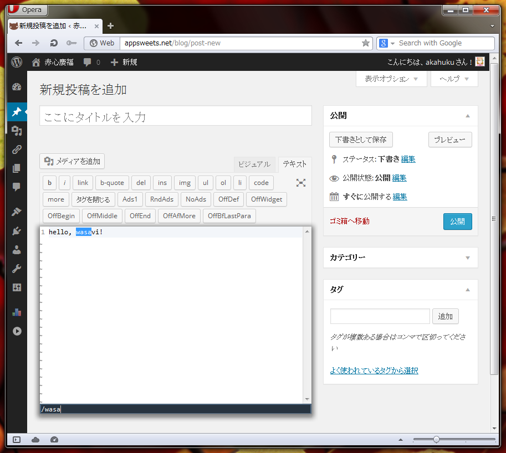Open the Media library icon in sidebar
The width and height of the screenshot is (506, 453).
(x=17, y=131)
